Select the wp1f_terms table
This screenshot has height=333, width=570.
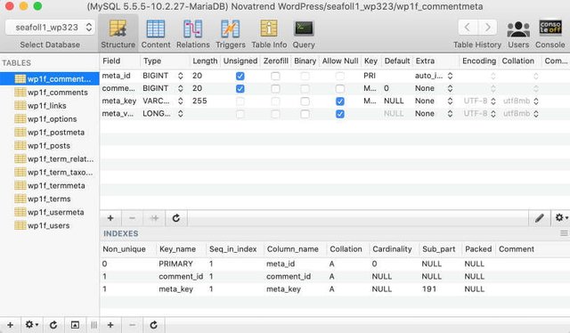point(50,199)
